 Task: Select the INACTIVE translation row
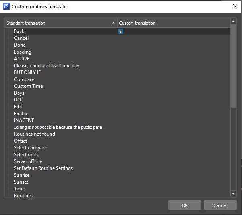[24, 120]
